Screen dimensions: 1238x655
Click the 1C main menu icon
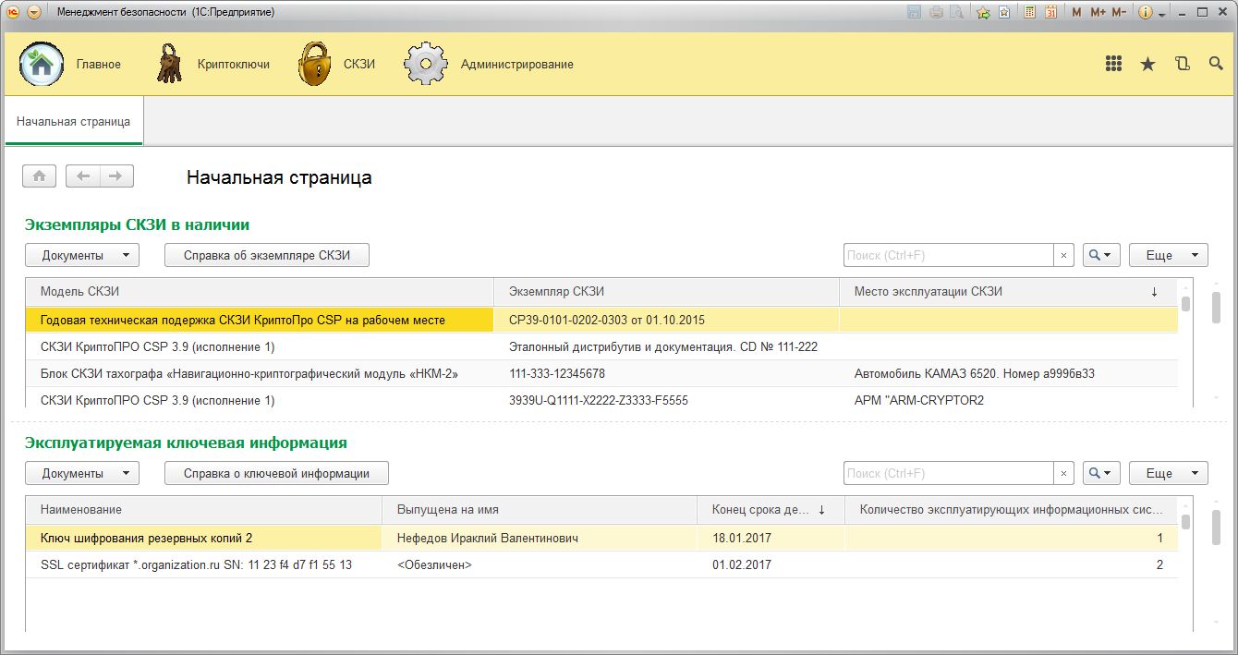[13, 12]
